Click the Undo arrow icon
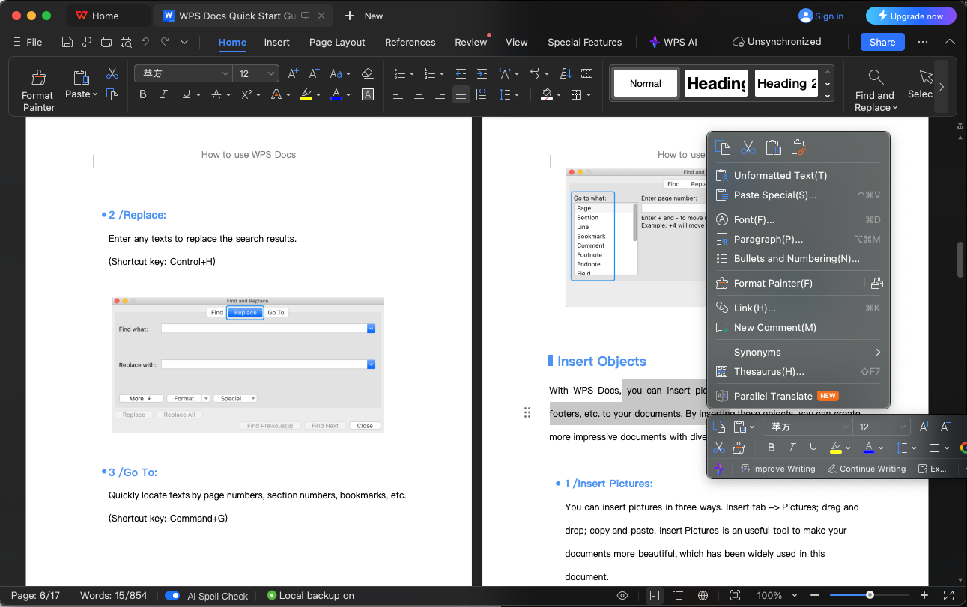The height and width of the screenshot is (607, 967). [145, 42]
